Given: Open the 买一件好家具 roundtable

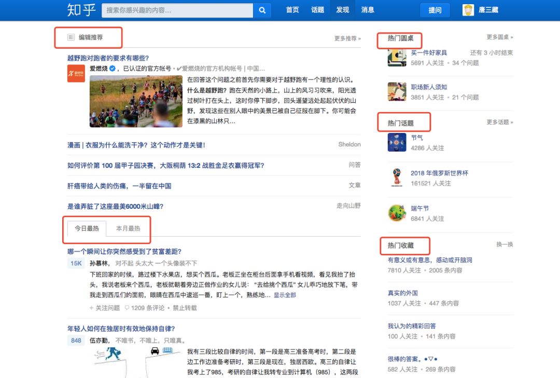Looking at the screenshot, I should [x=429, y=52].
